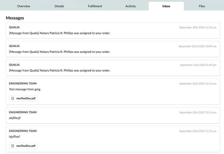Go to the Fulfillment tab
Viewport: 224px width, 154px height.
pyautogui.click(x=95, y=6)
